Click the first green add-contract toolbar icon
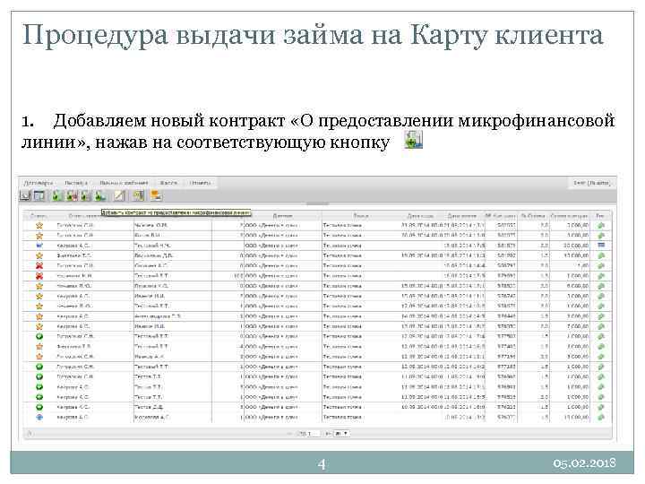This screenshot has height=484, width=645. 57,195
